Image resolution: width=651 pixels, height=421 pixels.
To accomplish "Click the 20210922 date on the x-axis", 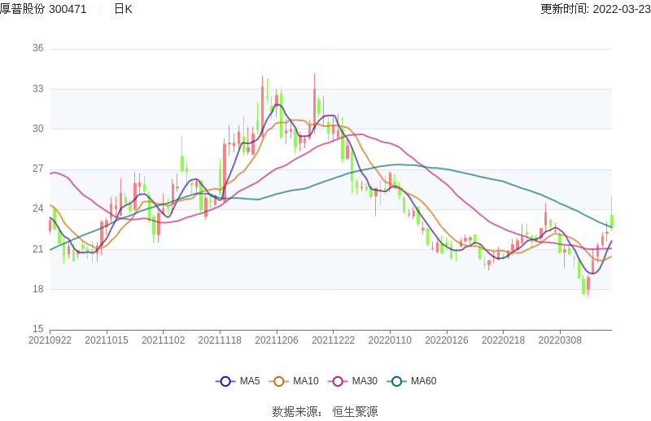I will coord(50,340).
